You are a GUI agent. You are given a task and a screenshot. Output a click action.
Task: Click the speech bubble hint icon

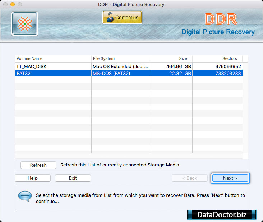(x=25, y=196)
